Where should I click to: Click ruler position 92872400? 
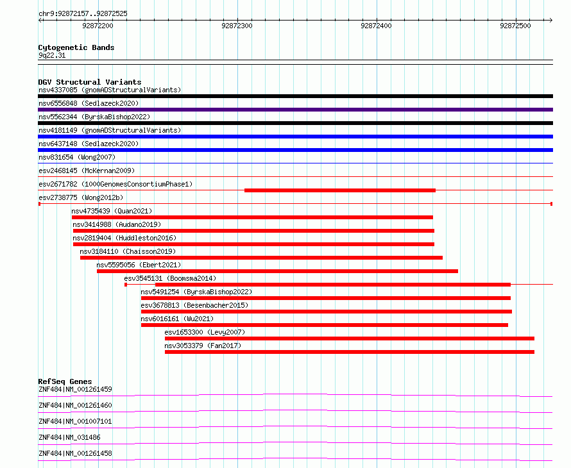tap(376, 26)
